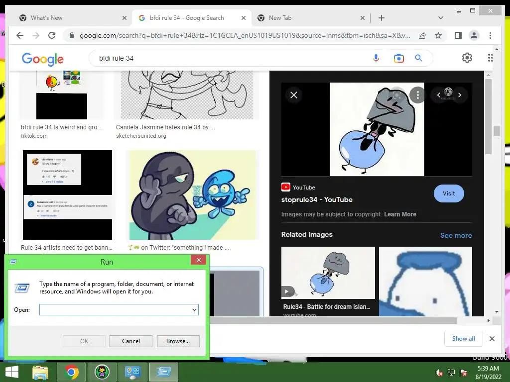Open the Rule34 - Battle for dream island related thumbnail
The height and width of the screenshot is (382, 510).
click(328, 273)
